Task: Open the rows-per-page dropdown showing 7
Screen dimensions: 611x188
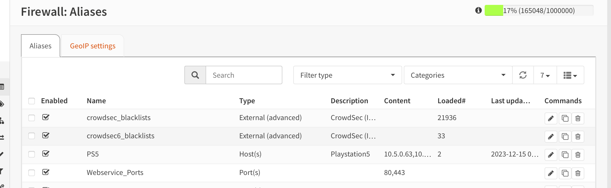Action: (x=545, y=75)
